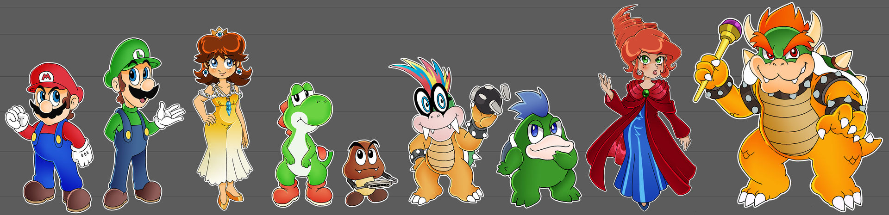This screenshot has width=889, height=215.
Task: Click the golden scepter Bowser is holding
Action: pyautogui.click(x=718, y=59)
